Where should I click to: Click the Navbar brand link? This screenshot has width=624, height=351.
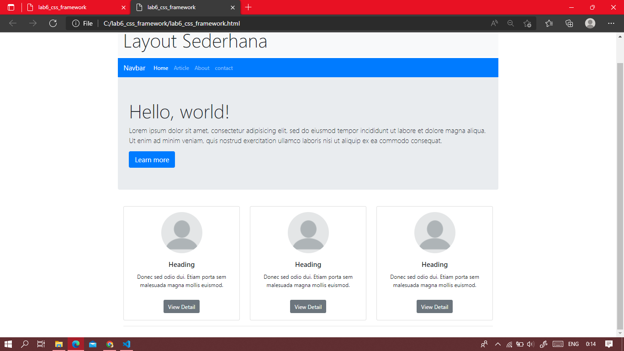pos(134,68)
